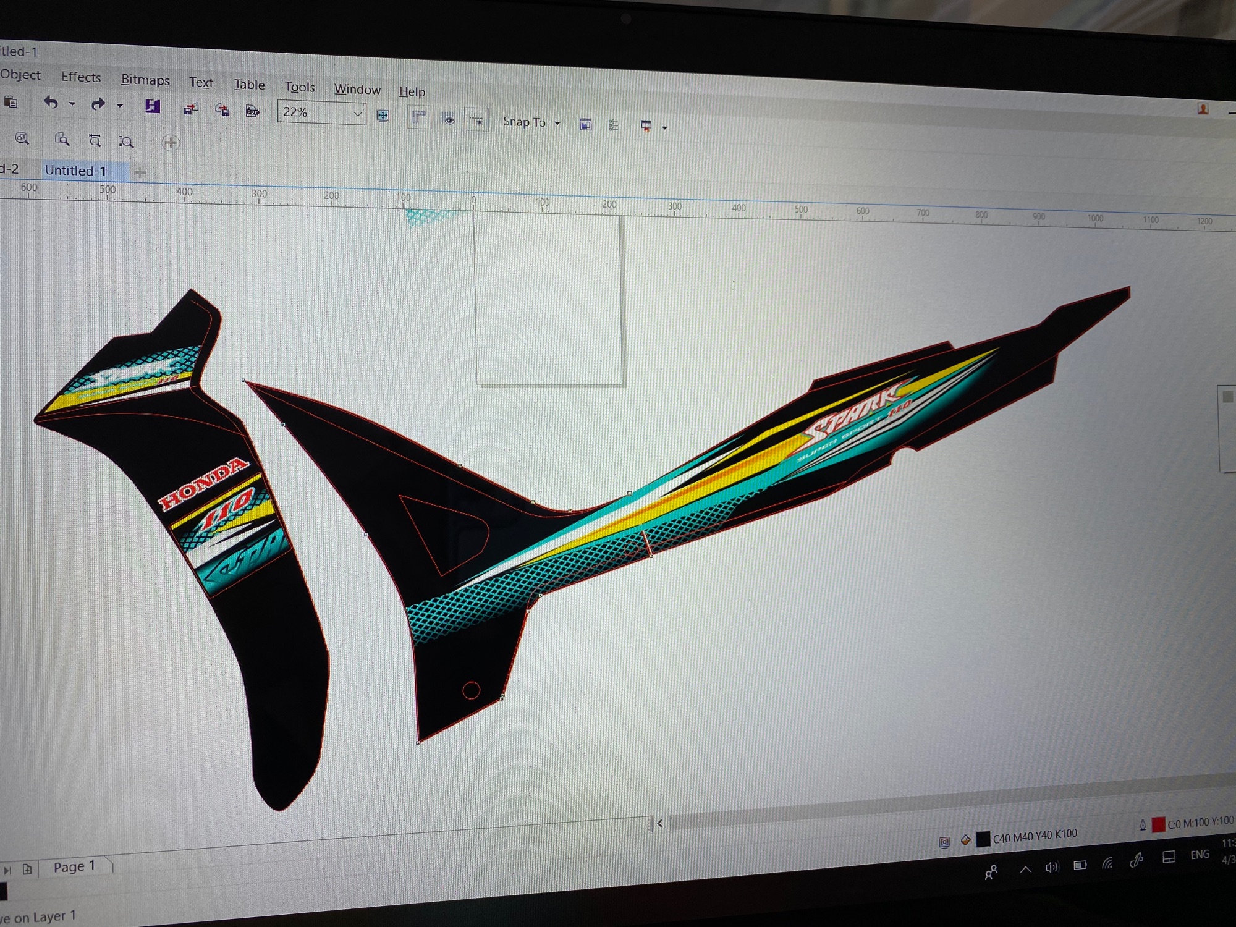Image resolution: width=1236 pixels, height=927 pixels.
Task: Open the Text menu
Action: click(x=201, y=83)
